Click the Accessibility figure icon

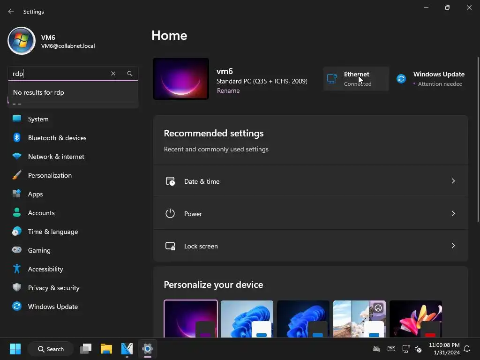tap(17, 269)
